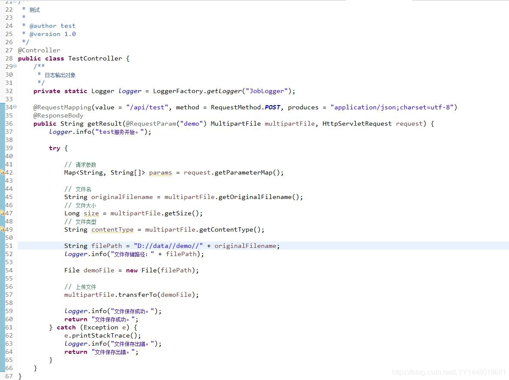Viewport: 509px width, 380px height.
Task: Collapse the Javadoc comment at line 29
Action: coord(14,66)
